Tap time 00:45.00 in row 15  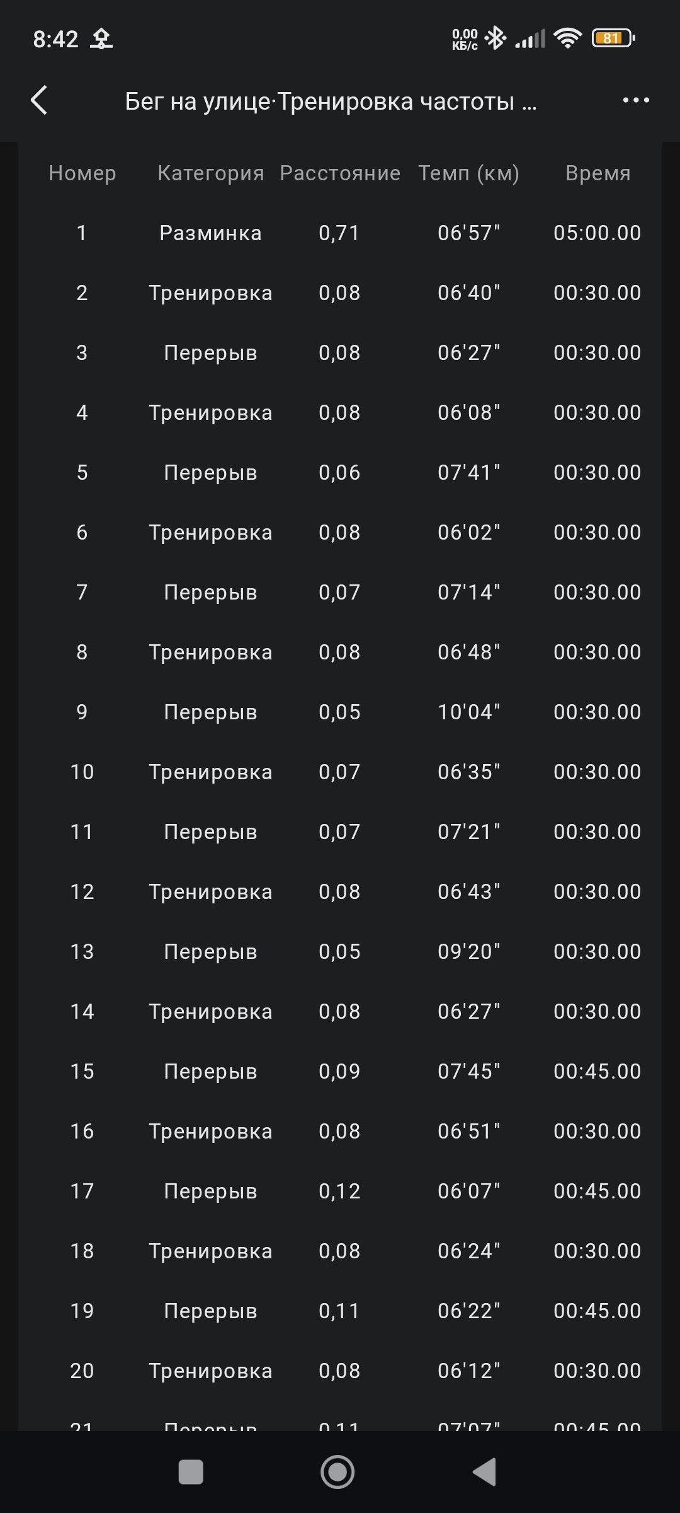point(597,1071)
